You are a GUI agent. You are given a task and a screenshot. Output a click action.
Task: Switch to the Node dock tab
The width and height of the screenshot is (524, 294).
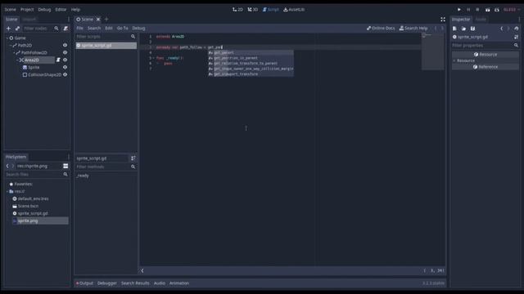click(x=481, y=20)
